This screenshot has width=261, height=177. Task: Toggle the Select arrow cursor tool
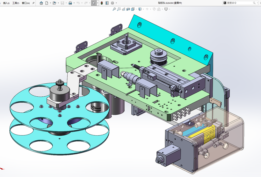click(x=94, y=3)
